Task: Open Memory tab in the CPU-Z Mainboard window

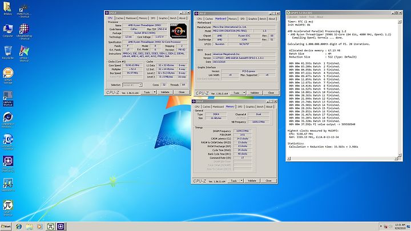Action: click(232, 19)
